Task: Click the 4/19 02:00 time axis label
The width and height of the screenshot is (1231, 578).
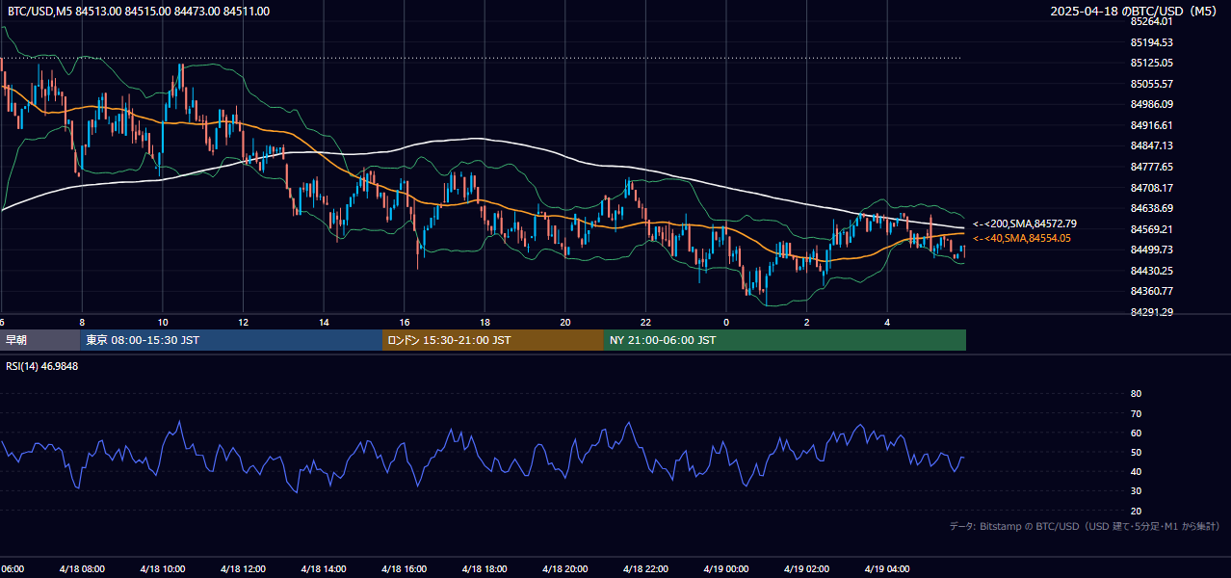Action: (x=806, y=568)
